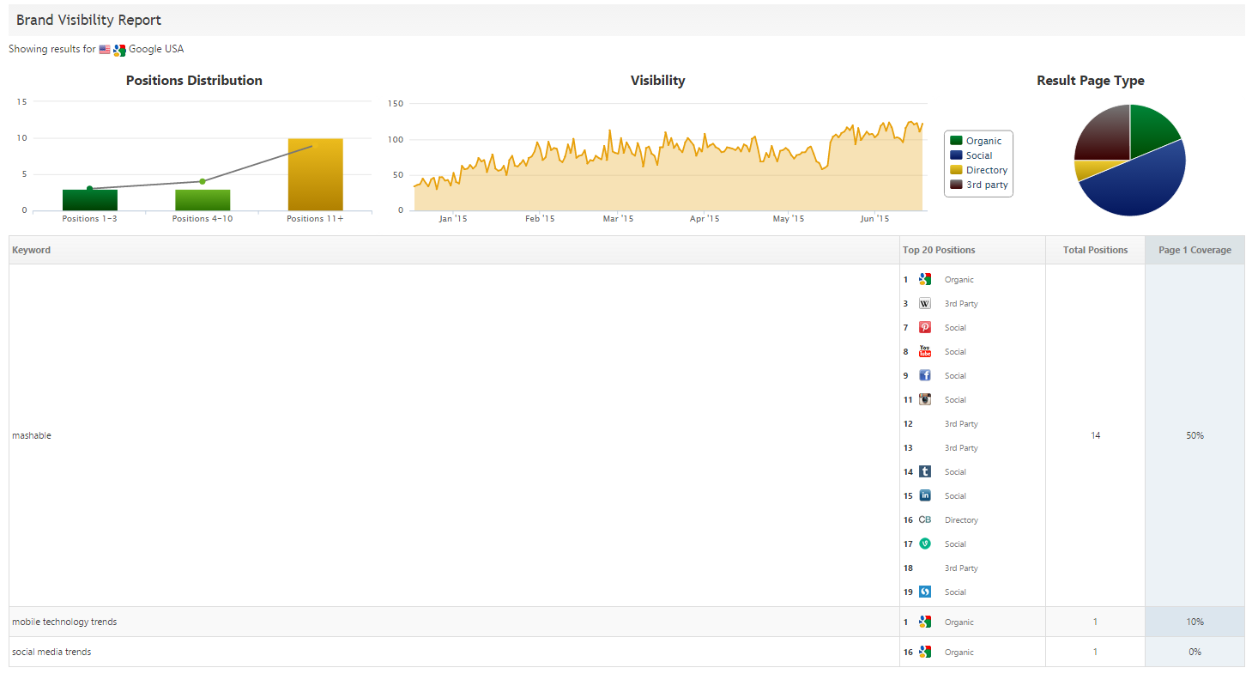
Task: Click the Wikipedia icon at position 3
Action: coord(924,304)
